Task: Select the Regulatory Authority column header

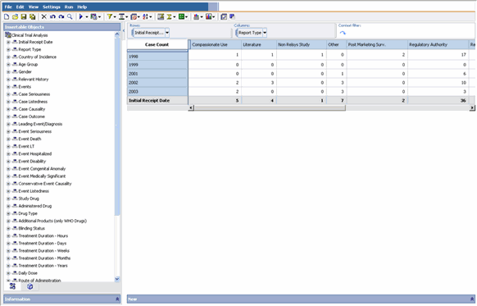Action: (x=438, y=44)
